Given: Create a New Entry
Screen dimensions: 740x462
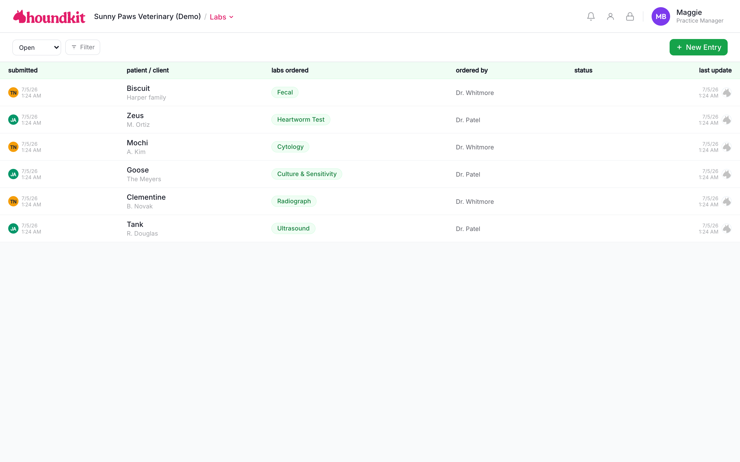Looking at the screenshot, I should (x=698, y=47).
